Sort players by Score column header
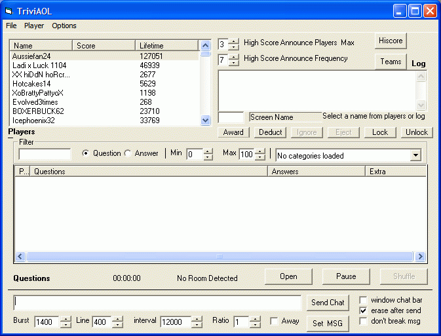The width and height of the screenshot is (441, 336). click(104, 46)
